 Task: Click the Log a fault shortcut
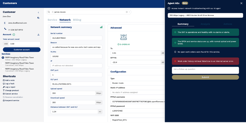click(8, 83)
